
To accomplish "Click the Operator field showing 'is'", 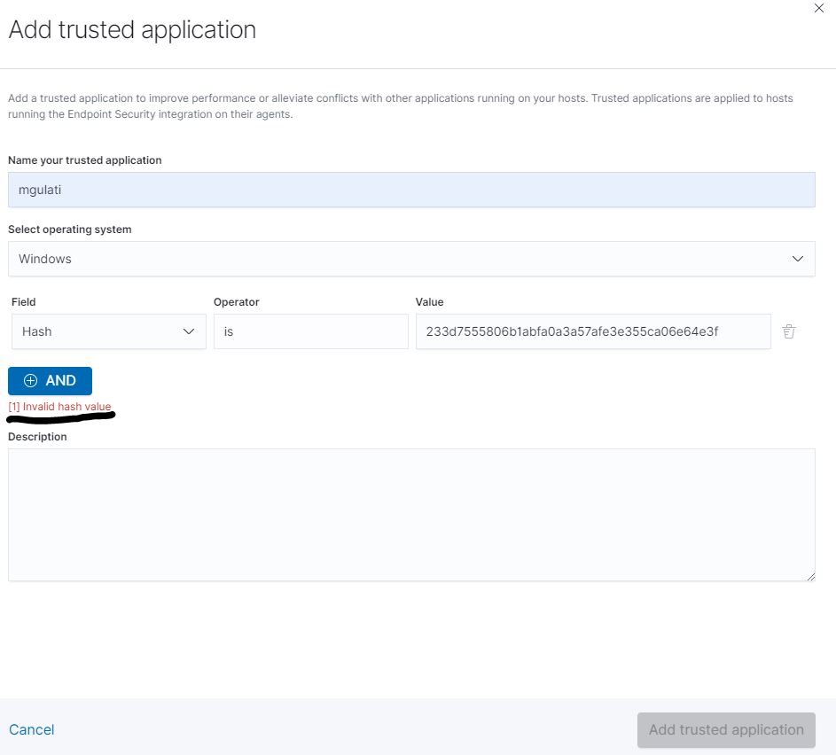I will [x=311, y=331].
